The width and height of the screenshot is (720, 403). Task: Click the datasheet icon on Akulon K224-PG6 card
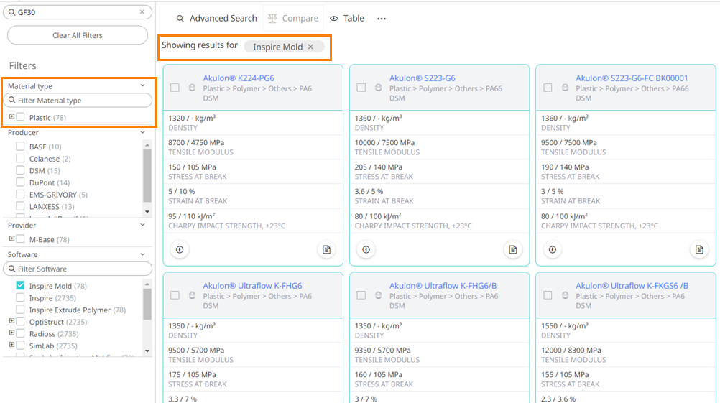click(x=326, y=250)
